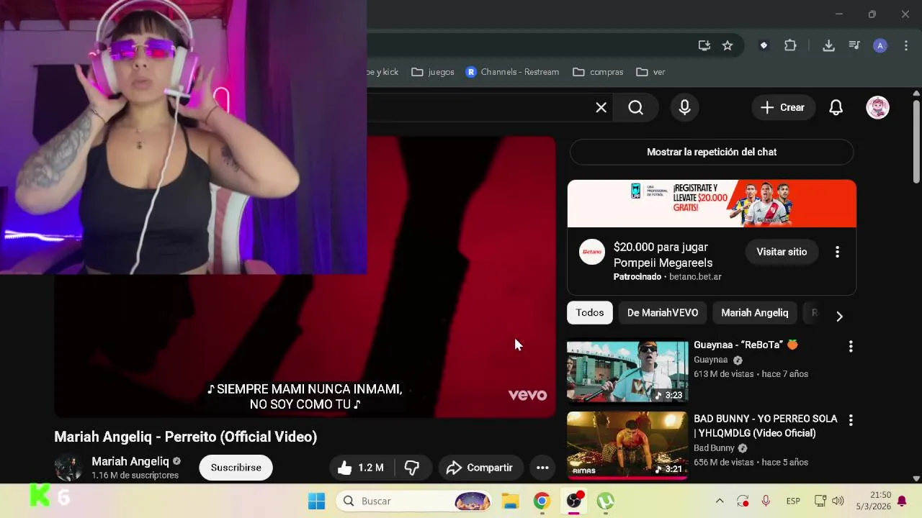The height and width of the screenshot is (518, 922).
Task: Click the microphone tray icon
Action: [766, 501]
